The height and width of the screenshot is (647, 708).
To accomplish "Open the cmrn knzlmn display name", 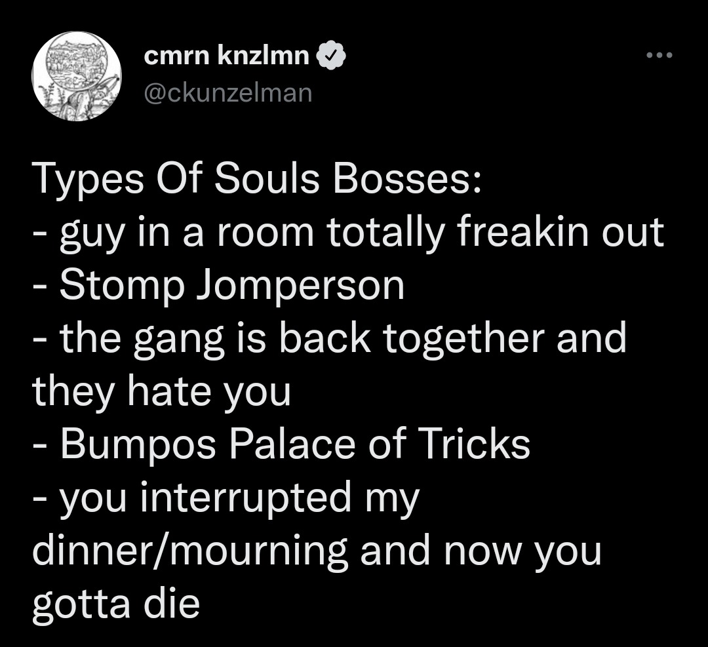I will pos(227,56).
